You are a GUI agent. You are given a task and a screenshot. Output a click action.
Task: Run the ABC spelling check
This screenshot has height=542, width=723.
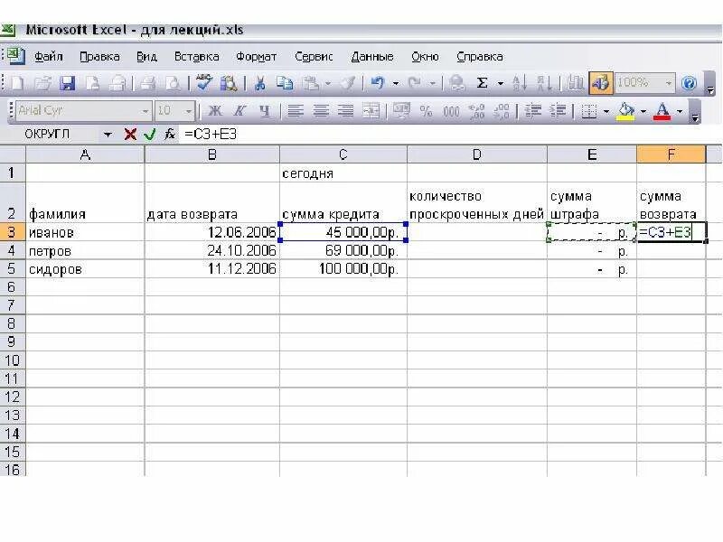pos(203,83)
